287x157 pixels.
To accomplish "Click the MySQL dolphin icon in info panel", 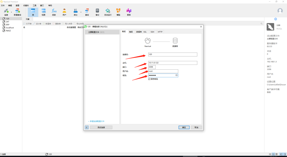I will (270, 27).
